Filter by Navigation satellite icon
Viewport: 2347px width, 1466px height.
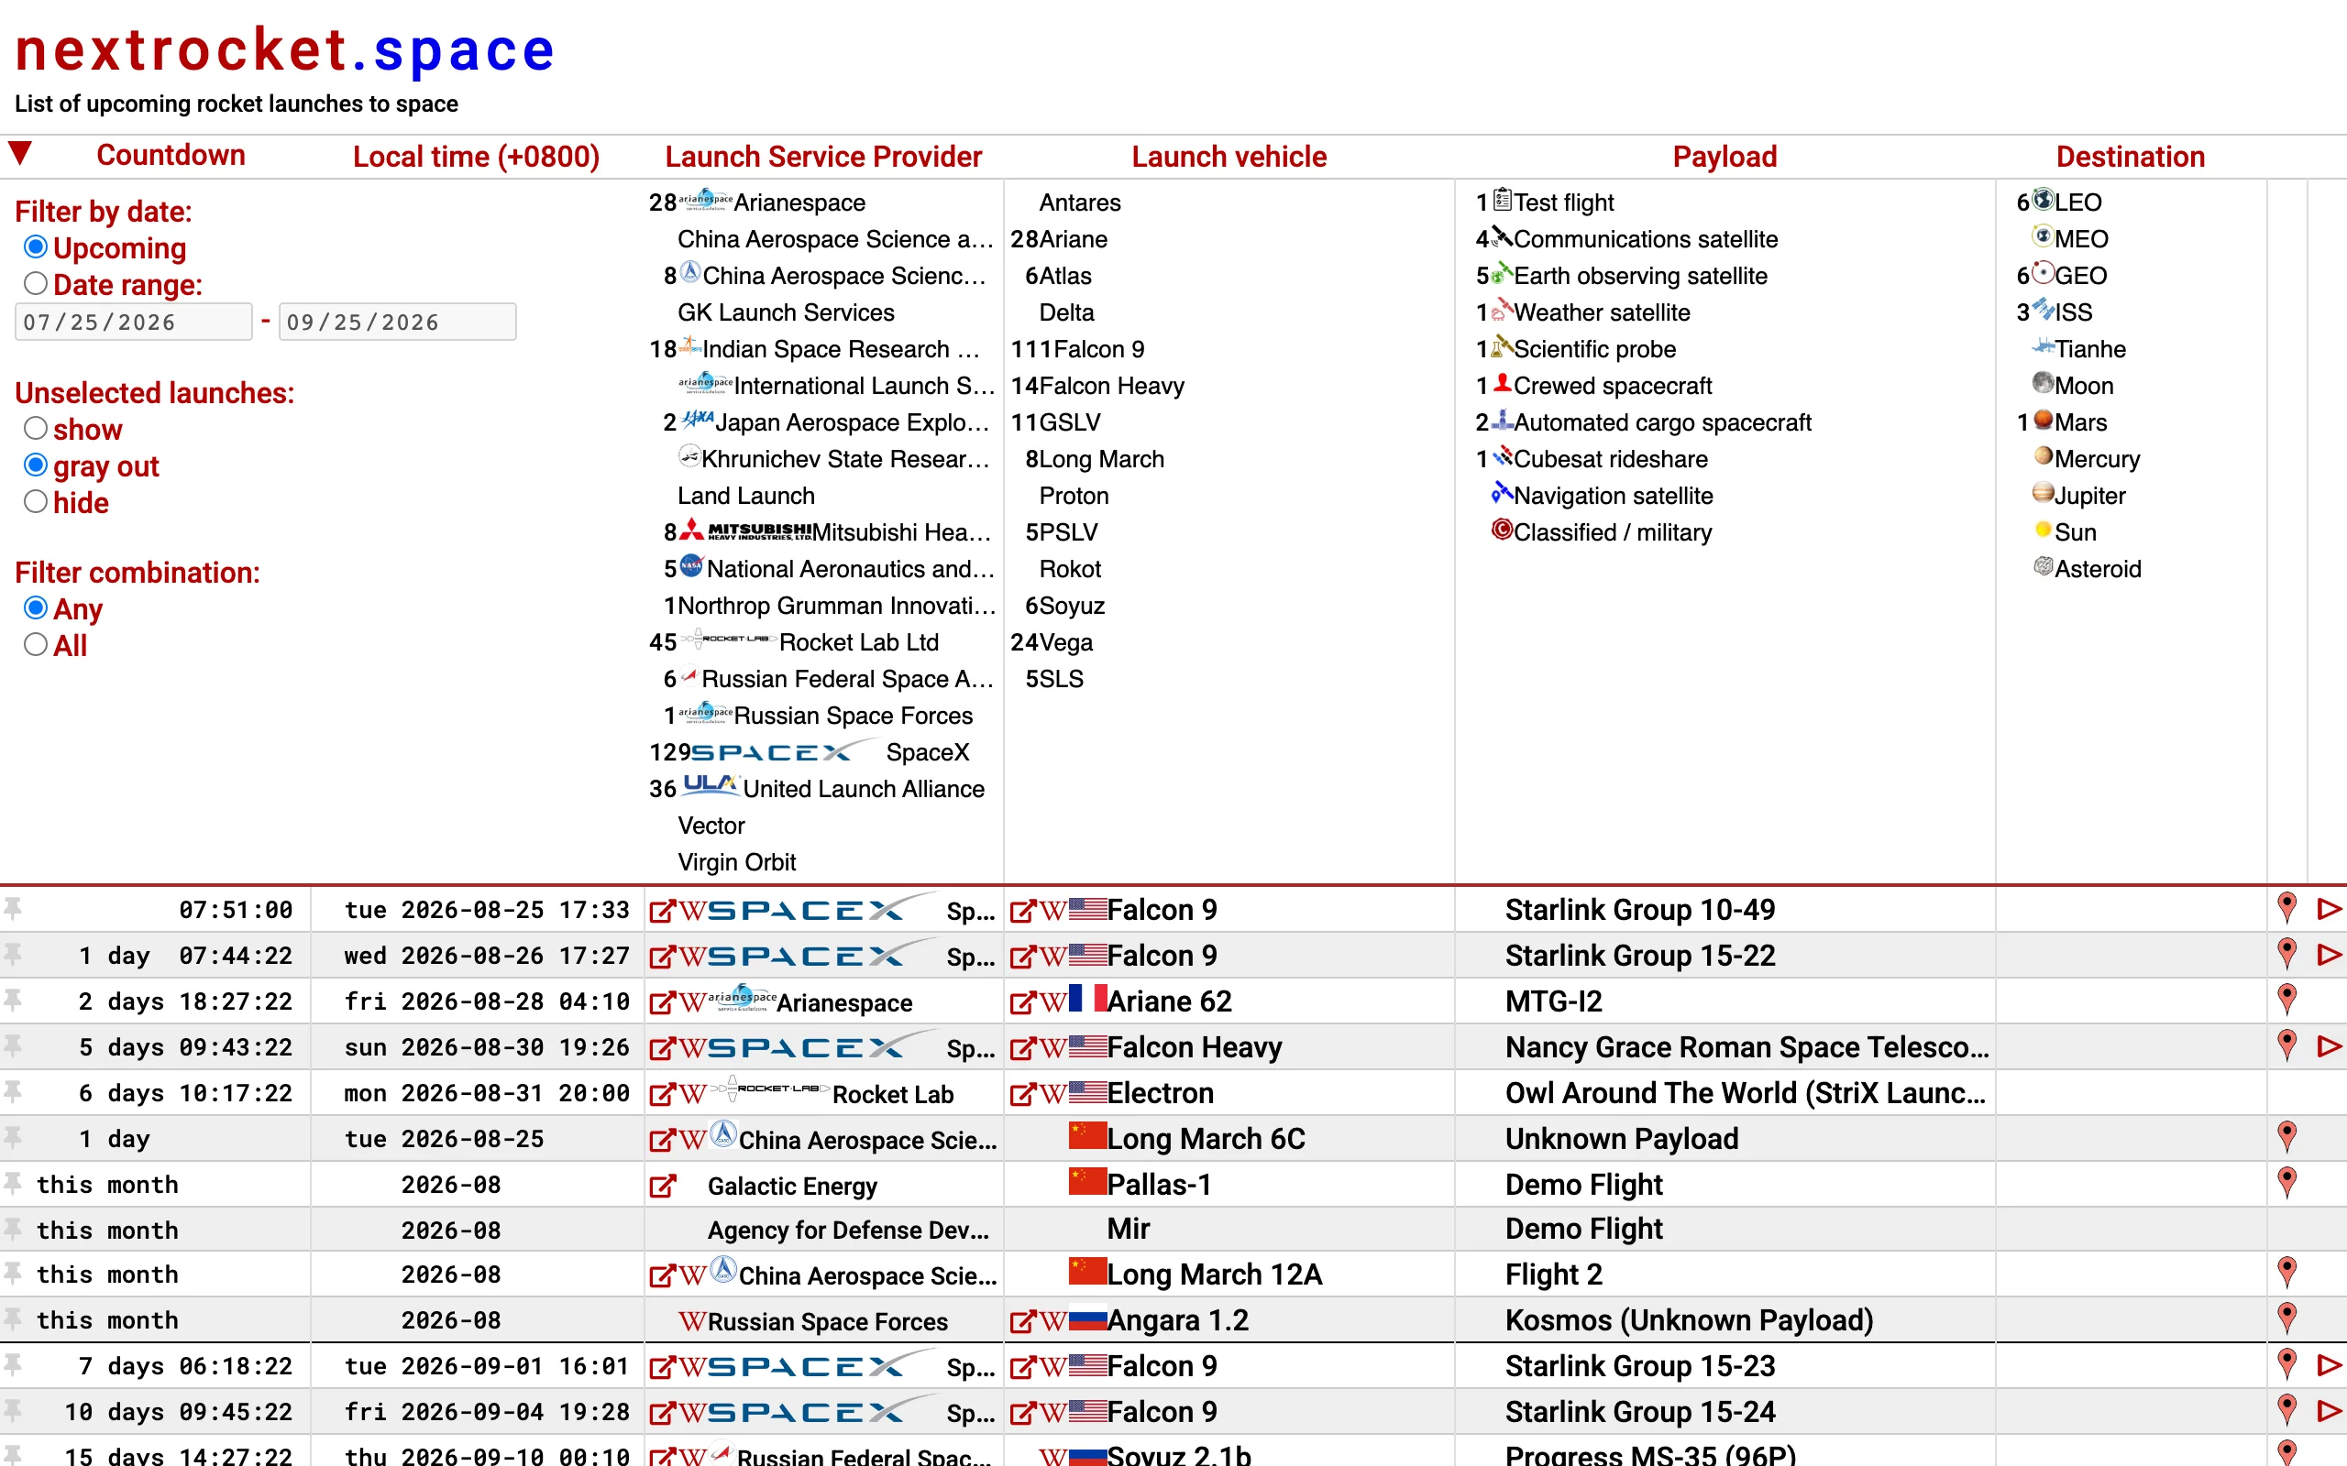pyautogui.click(x=1503, y=494)
